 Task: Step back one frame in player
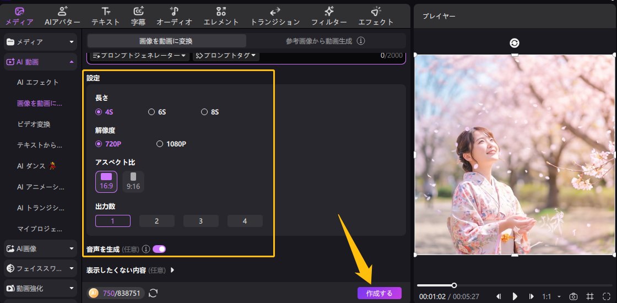pos(498,296)
